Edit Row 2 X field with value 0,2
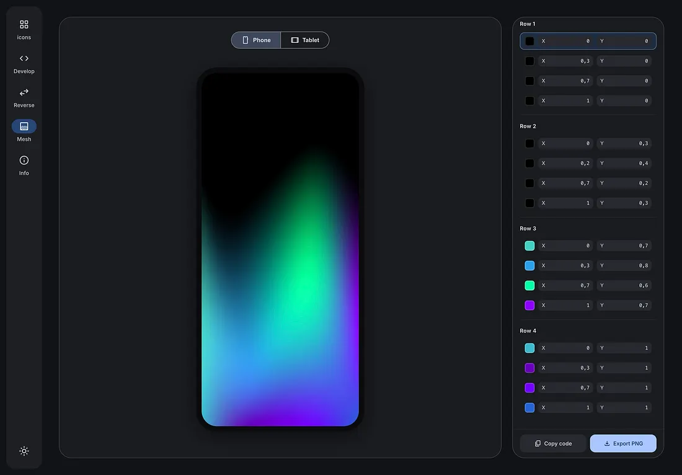The height and width of the screenshot is (475, 682). [565, 163]
